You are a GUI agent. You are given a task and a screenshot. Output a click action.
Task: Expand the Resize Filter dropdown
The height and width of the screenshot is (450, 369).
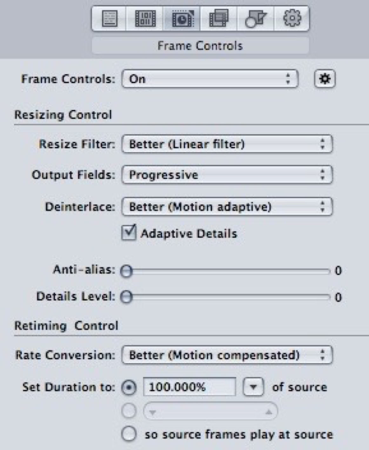[227, 144]
